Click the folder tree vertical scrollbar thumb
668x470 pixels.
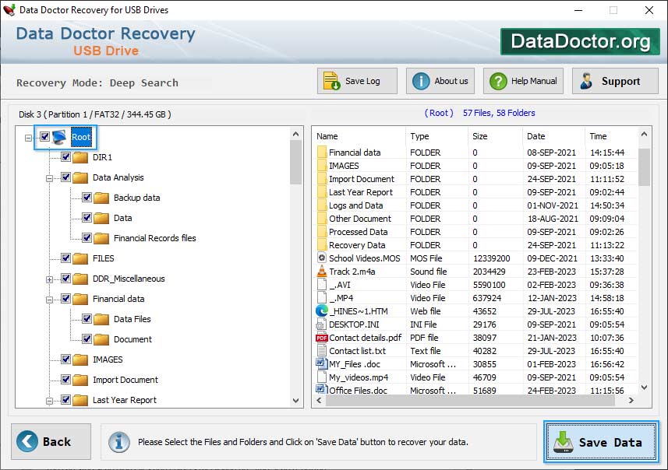[295, 163]
